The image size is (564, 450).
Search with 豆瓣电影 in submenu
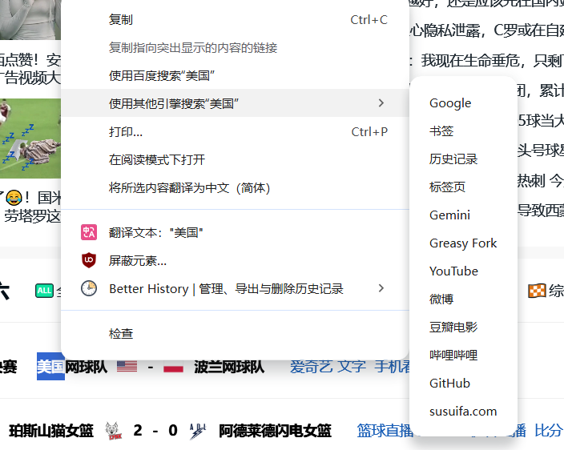[463, 327]
